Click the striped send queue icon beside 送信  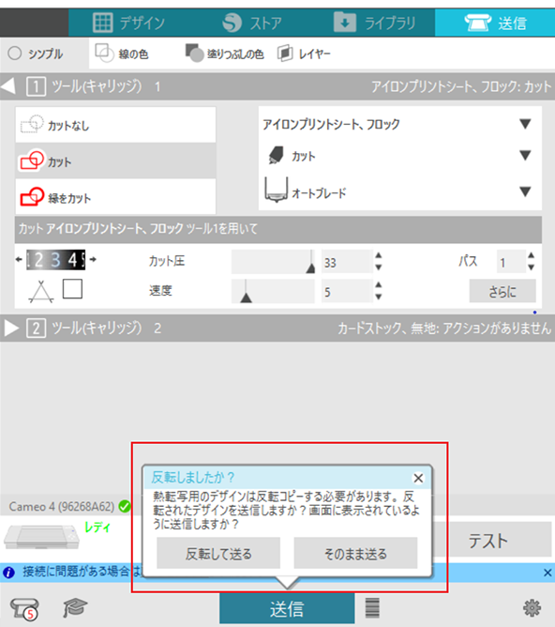pos(372,608)
